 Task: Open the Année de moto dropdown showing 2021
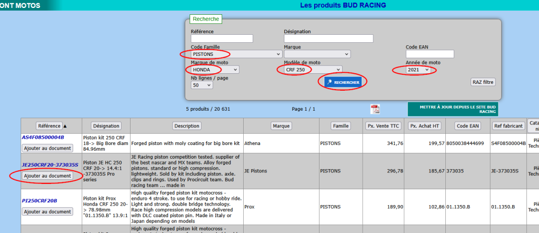tap(418, 70)
